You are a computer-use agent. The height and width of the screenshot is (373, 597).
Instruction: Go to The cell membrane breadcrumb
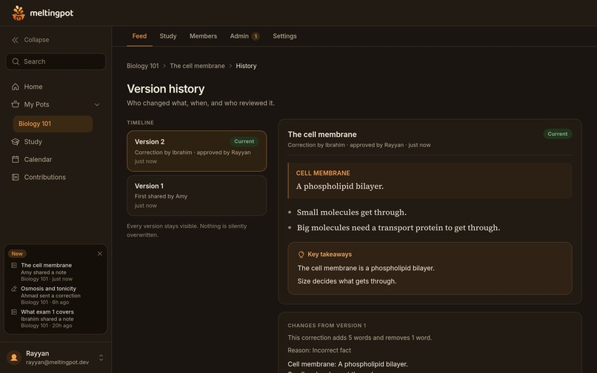point(197,66)
